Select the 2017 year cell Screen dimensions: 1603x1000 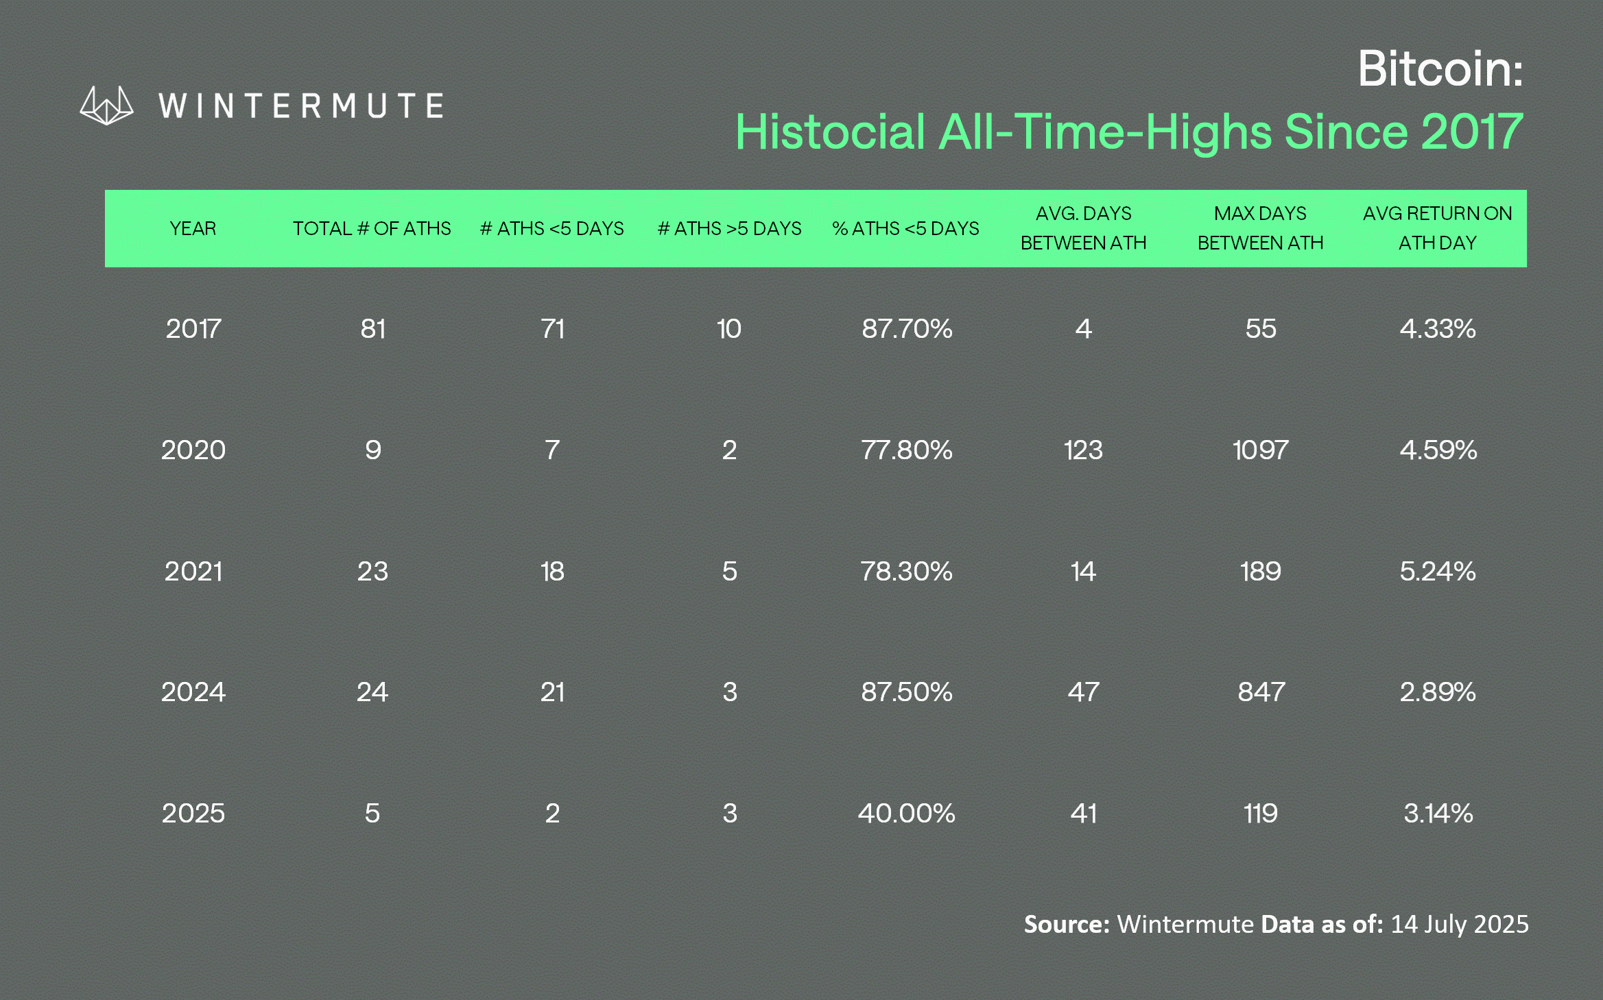(x=193, y=329)
